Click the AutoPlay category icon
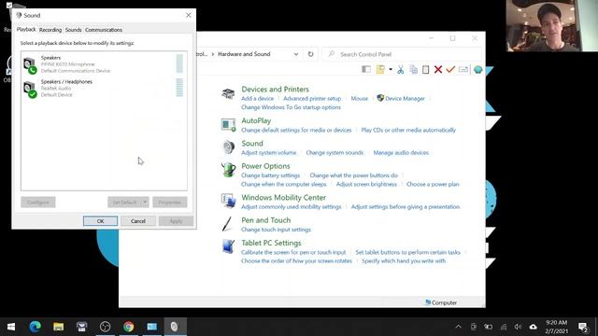 (228, 124)
